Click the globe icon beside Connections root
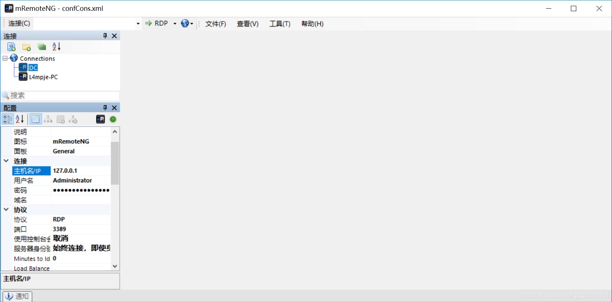 pos(14,58)
